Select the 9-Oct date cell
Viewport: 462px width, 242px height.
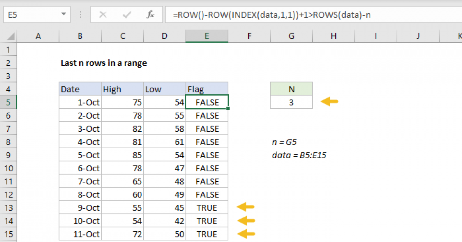(80, 208)
